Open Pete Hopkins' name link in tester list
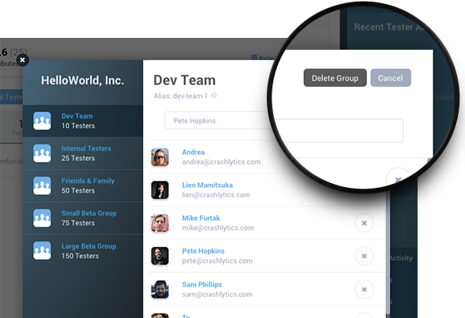Viewport: 465px width, 318px height. 203,251
